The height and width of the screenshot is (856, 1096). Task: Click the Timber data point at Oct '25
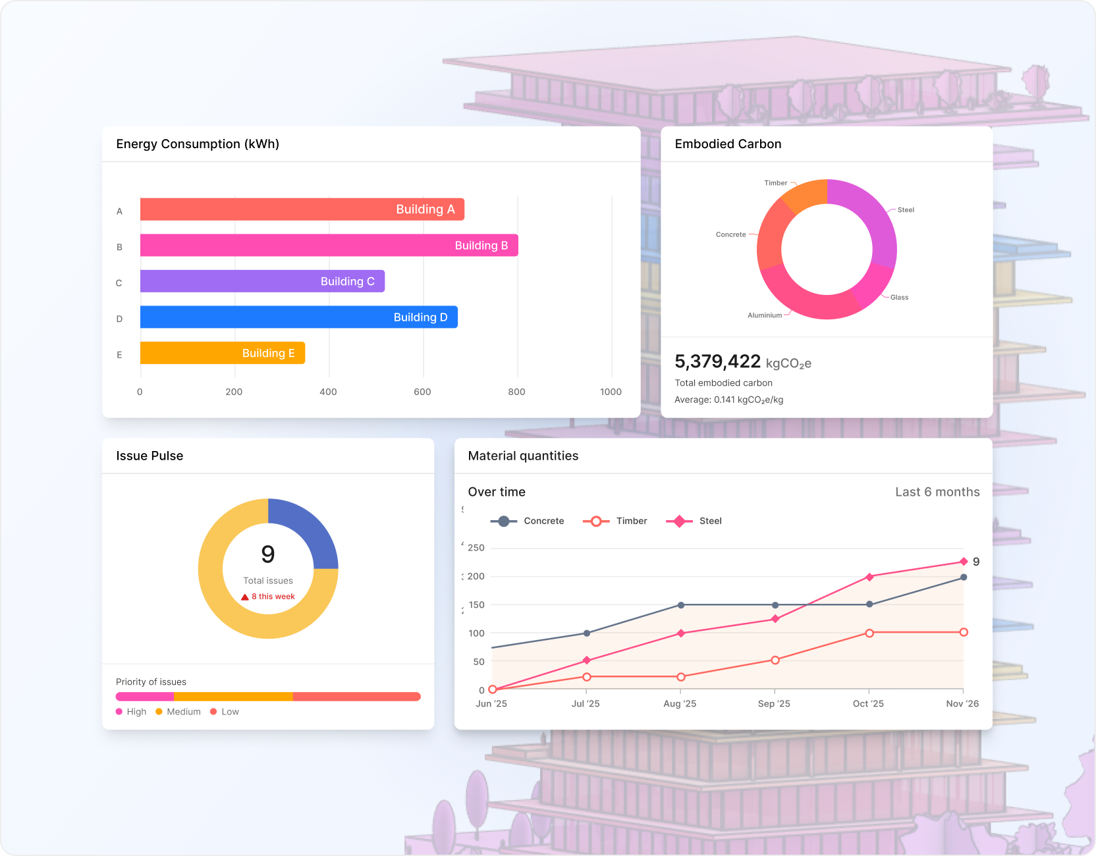[x=869, y=633]
